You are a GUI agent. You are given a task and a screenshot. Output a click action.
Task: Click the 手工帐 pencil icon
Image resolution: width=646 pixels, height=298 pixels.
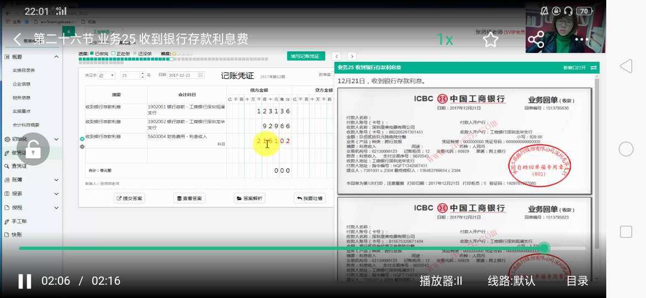pyautogui.click(x=7, y=221)
